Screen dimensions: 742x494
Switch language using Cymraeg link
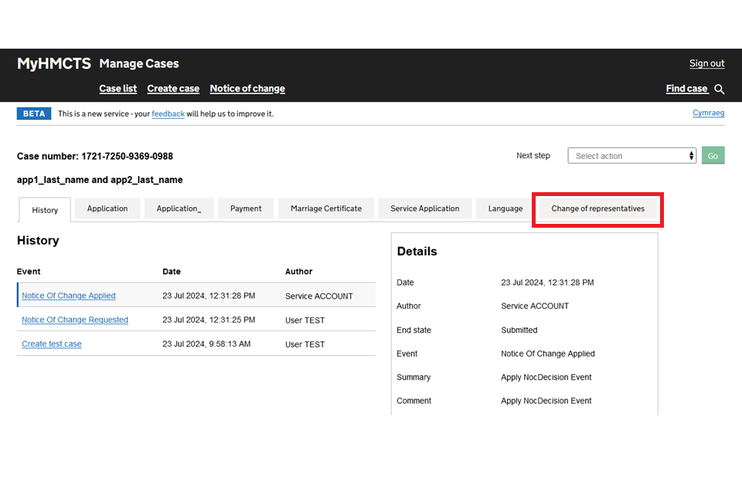[708, 113]
